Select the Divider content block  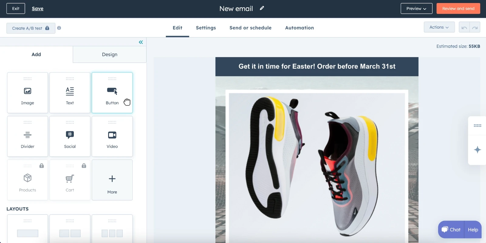coord(27,137)
